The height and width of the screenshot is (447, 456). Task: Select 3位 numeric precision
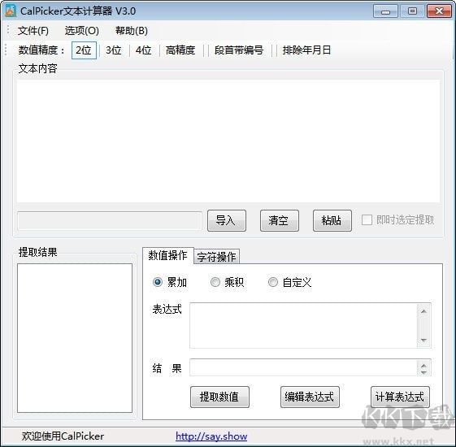click(x=114, y=50)
